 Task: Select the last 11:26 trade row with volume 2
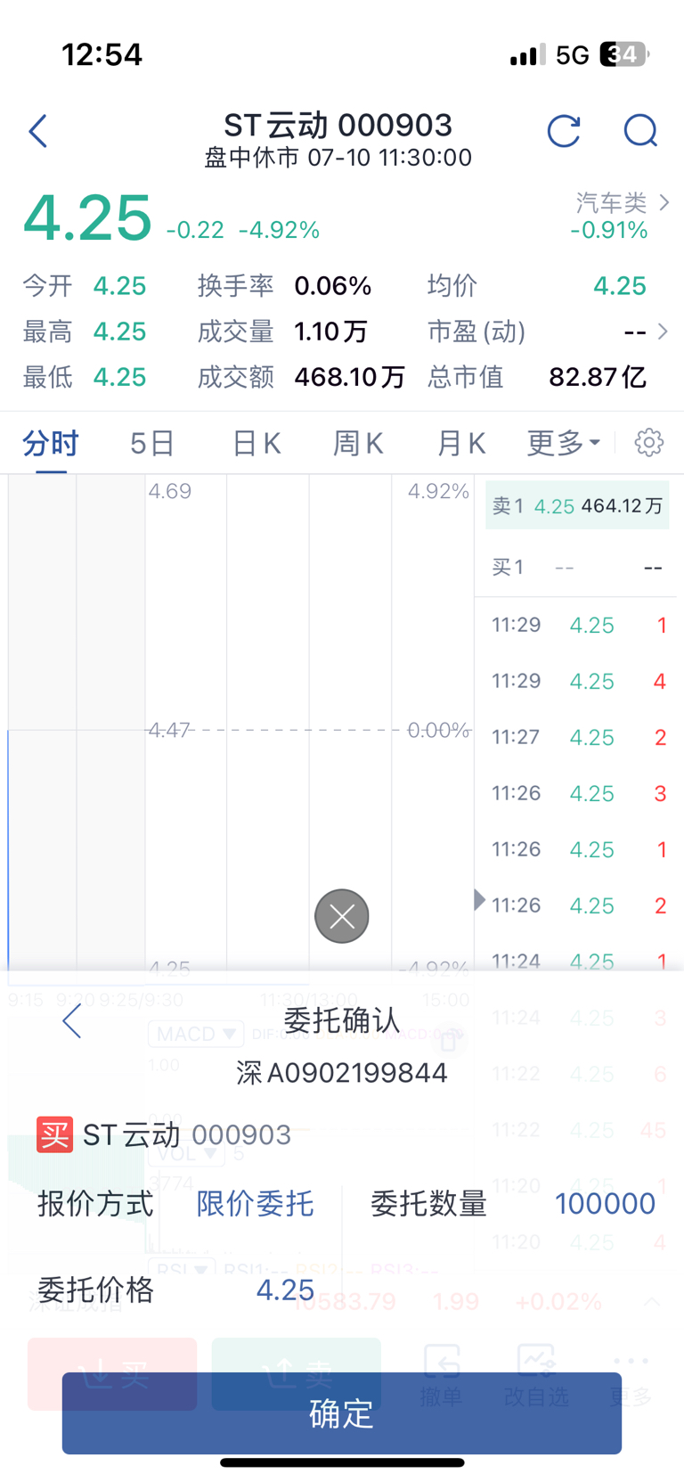point(579,905)
